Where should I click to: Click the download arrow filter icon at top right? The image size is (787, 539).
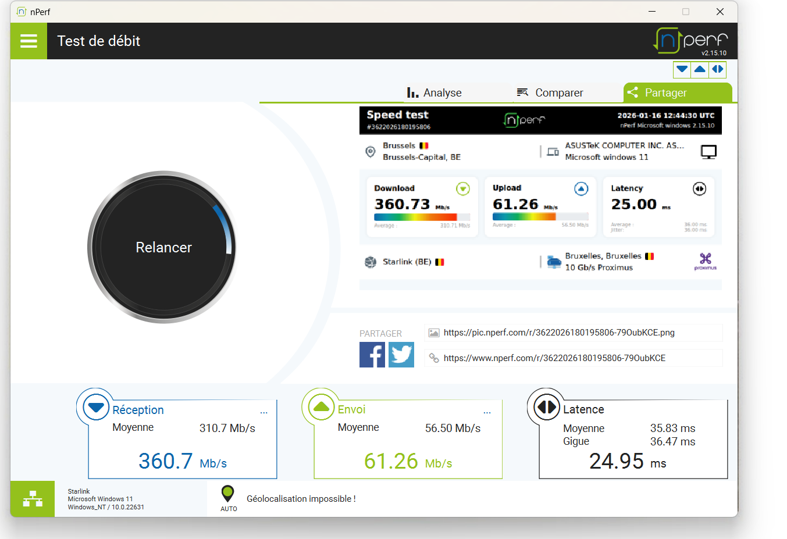point(682,69)
